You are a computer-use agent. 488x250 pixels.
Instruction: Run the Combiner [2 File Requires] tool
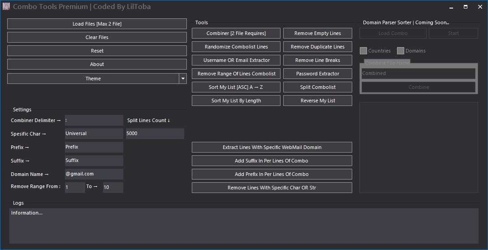point(236,33)
